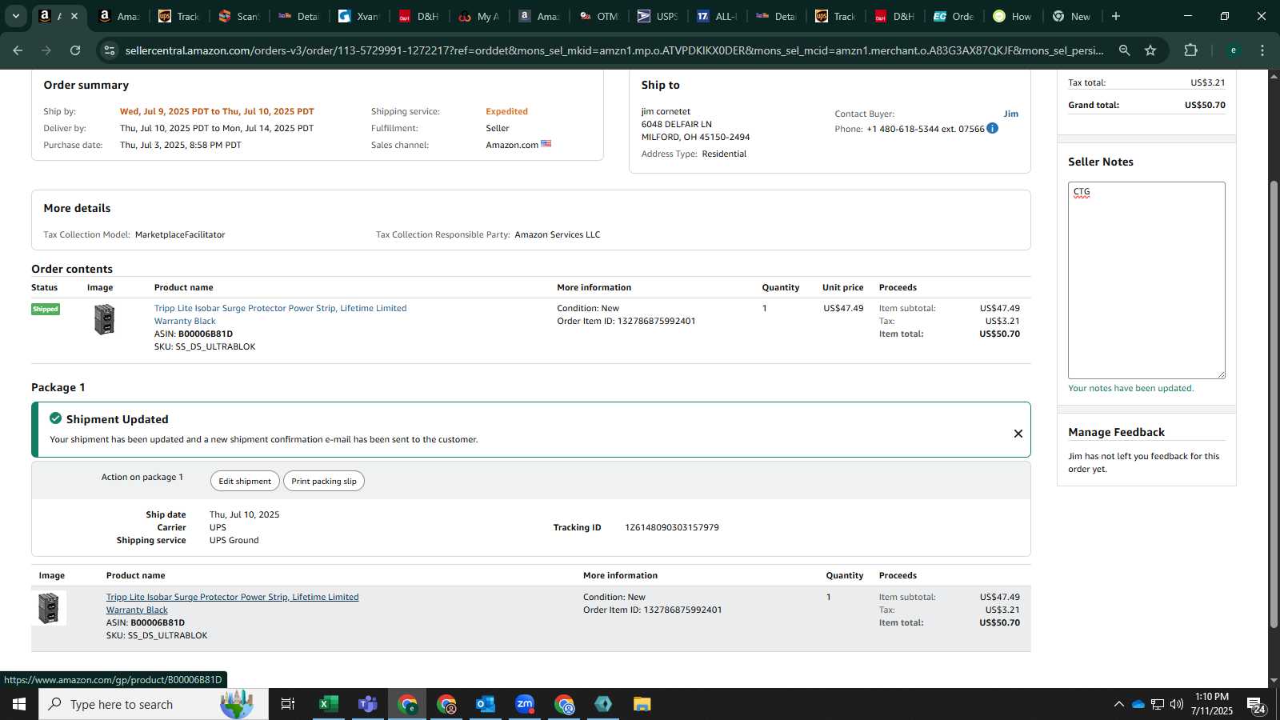Viewport: 1280px width, 720px height.
Task: Click the UPS Ground shipping service value
Action: [x=234, y=540]
